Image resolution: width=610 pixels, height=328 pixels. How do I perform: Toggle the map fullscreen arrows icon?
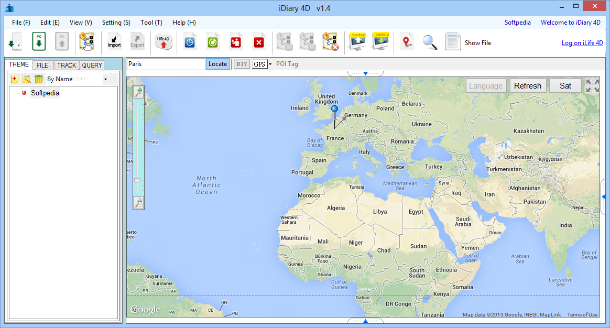[593, 86]
